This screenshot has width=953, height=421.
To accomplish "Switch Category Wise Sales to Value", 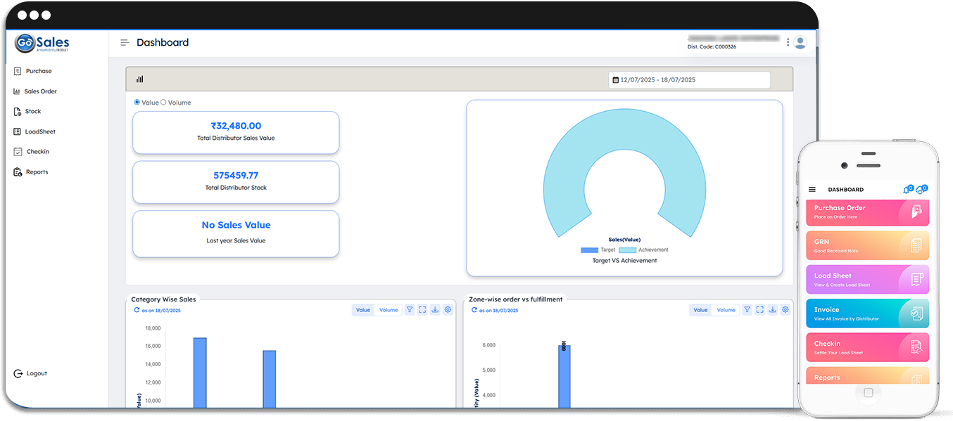I will pos(363,310).
